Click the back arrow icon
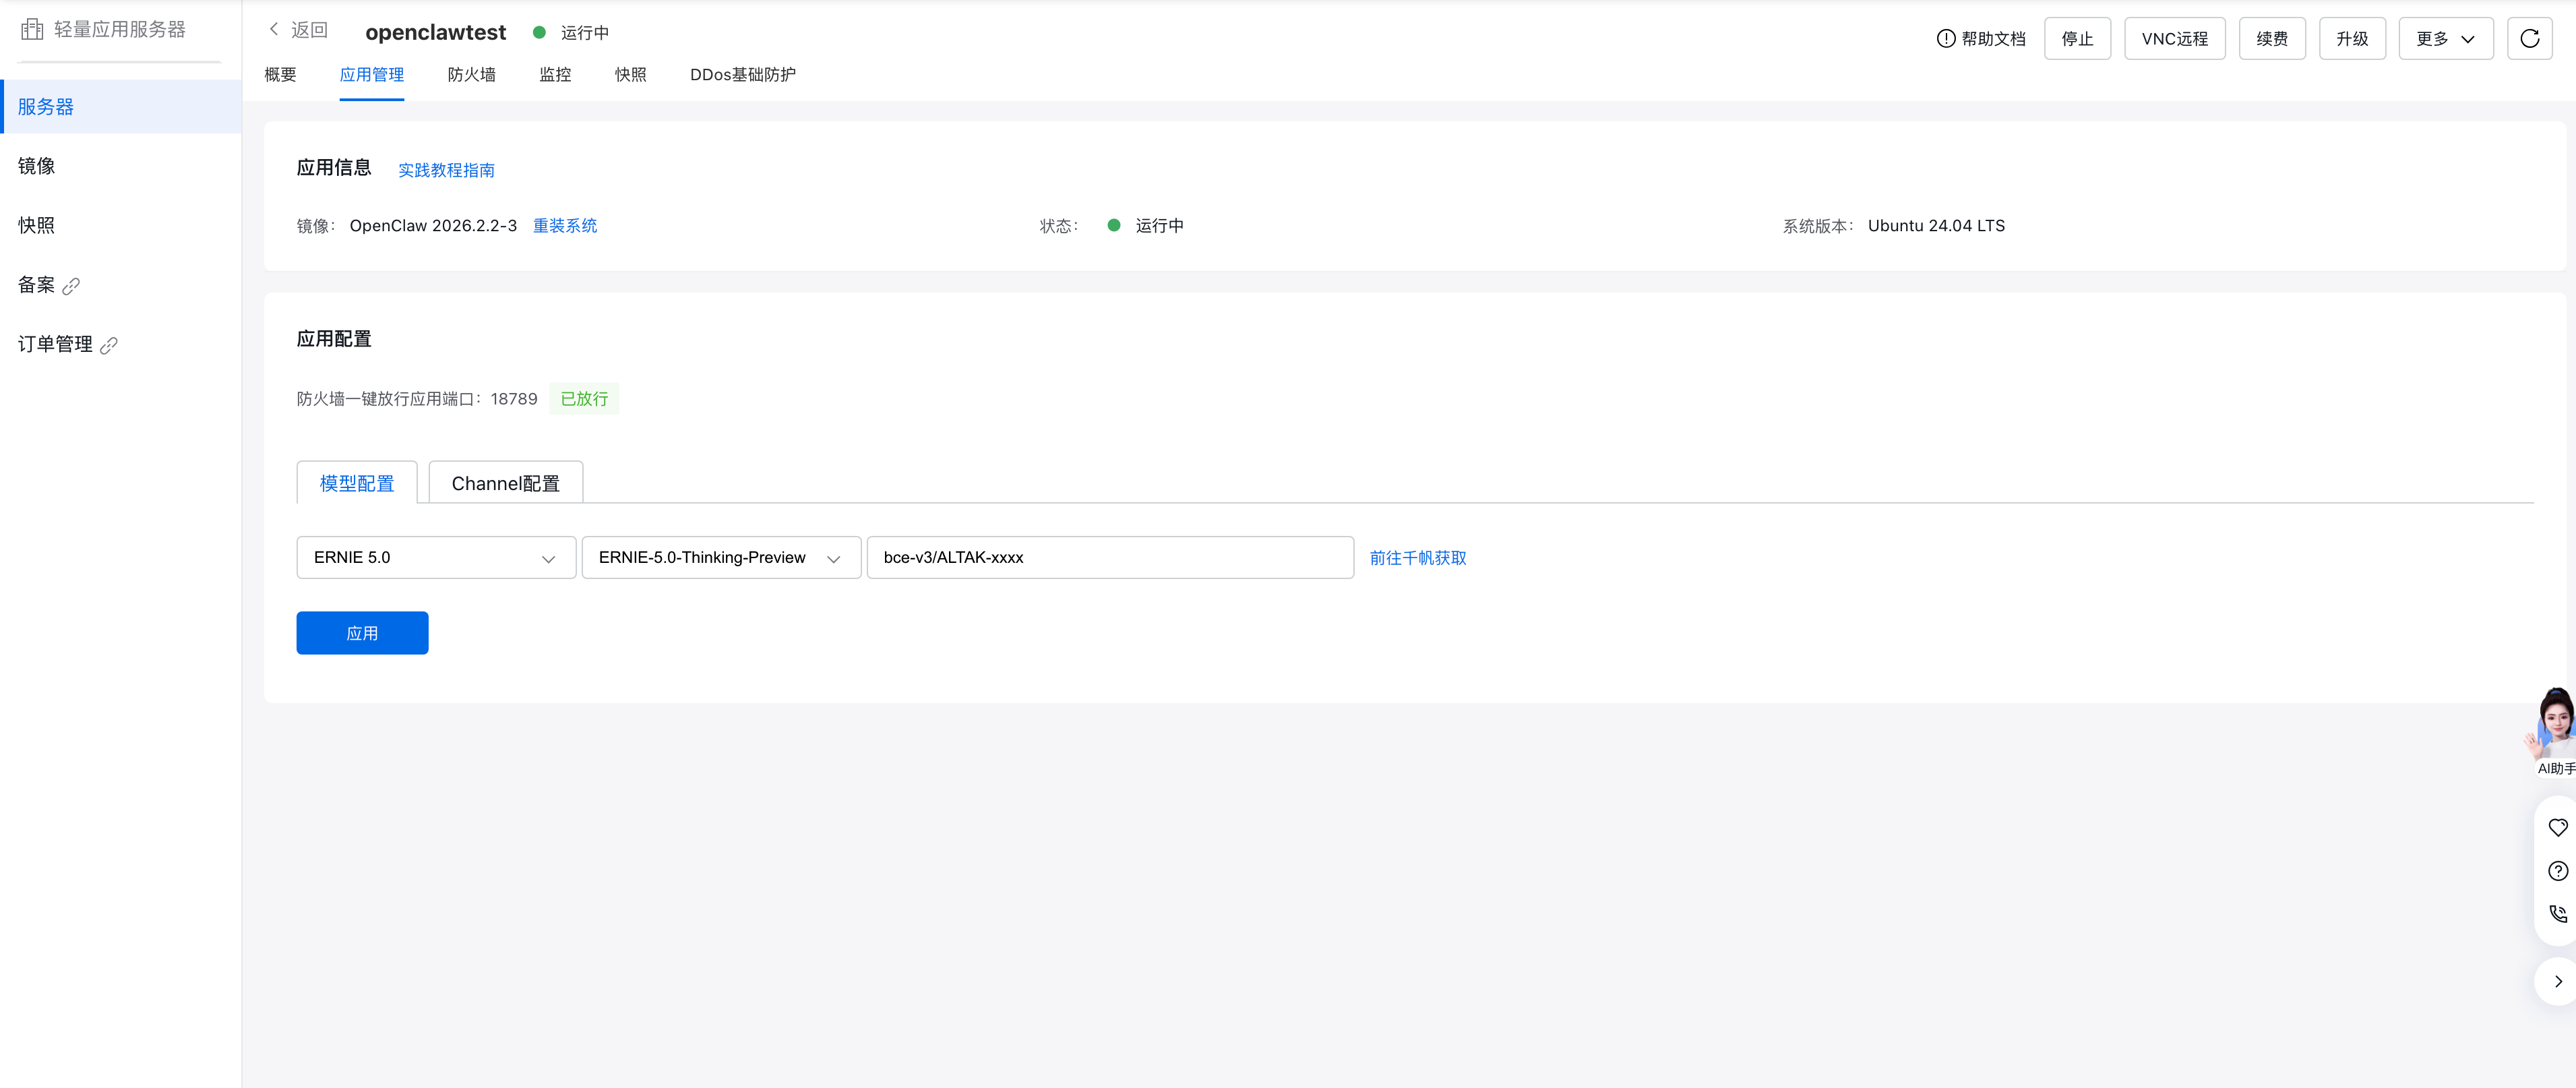The image size is (2576, 1088). pyautogui.click(x=274, y=30)
